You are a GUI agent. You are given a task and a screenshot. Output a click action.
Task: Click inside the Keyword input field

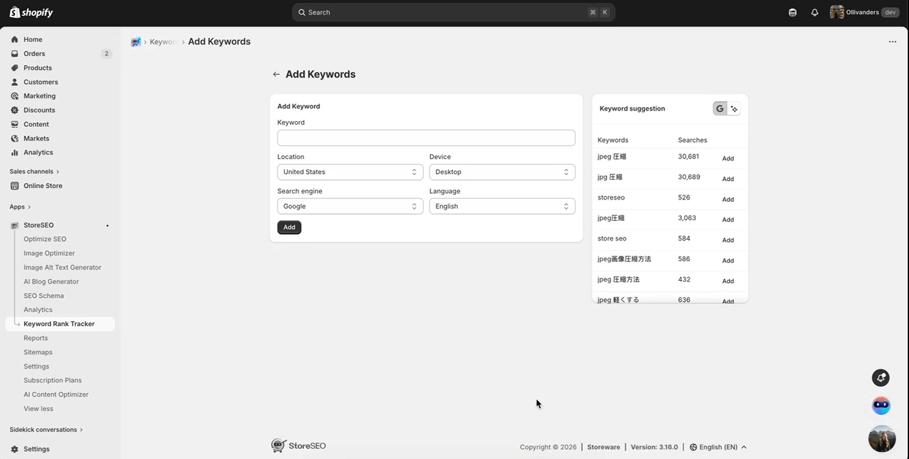click(426, 138)
